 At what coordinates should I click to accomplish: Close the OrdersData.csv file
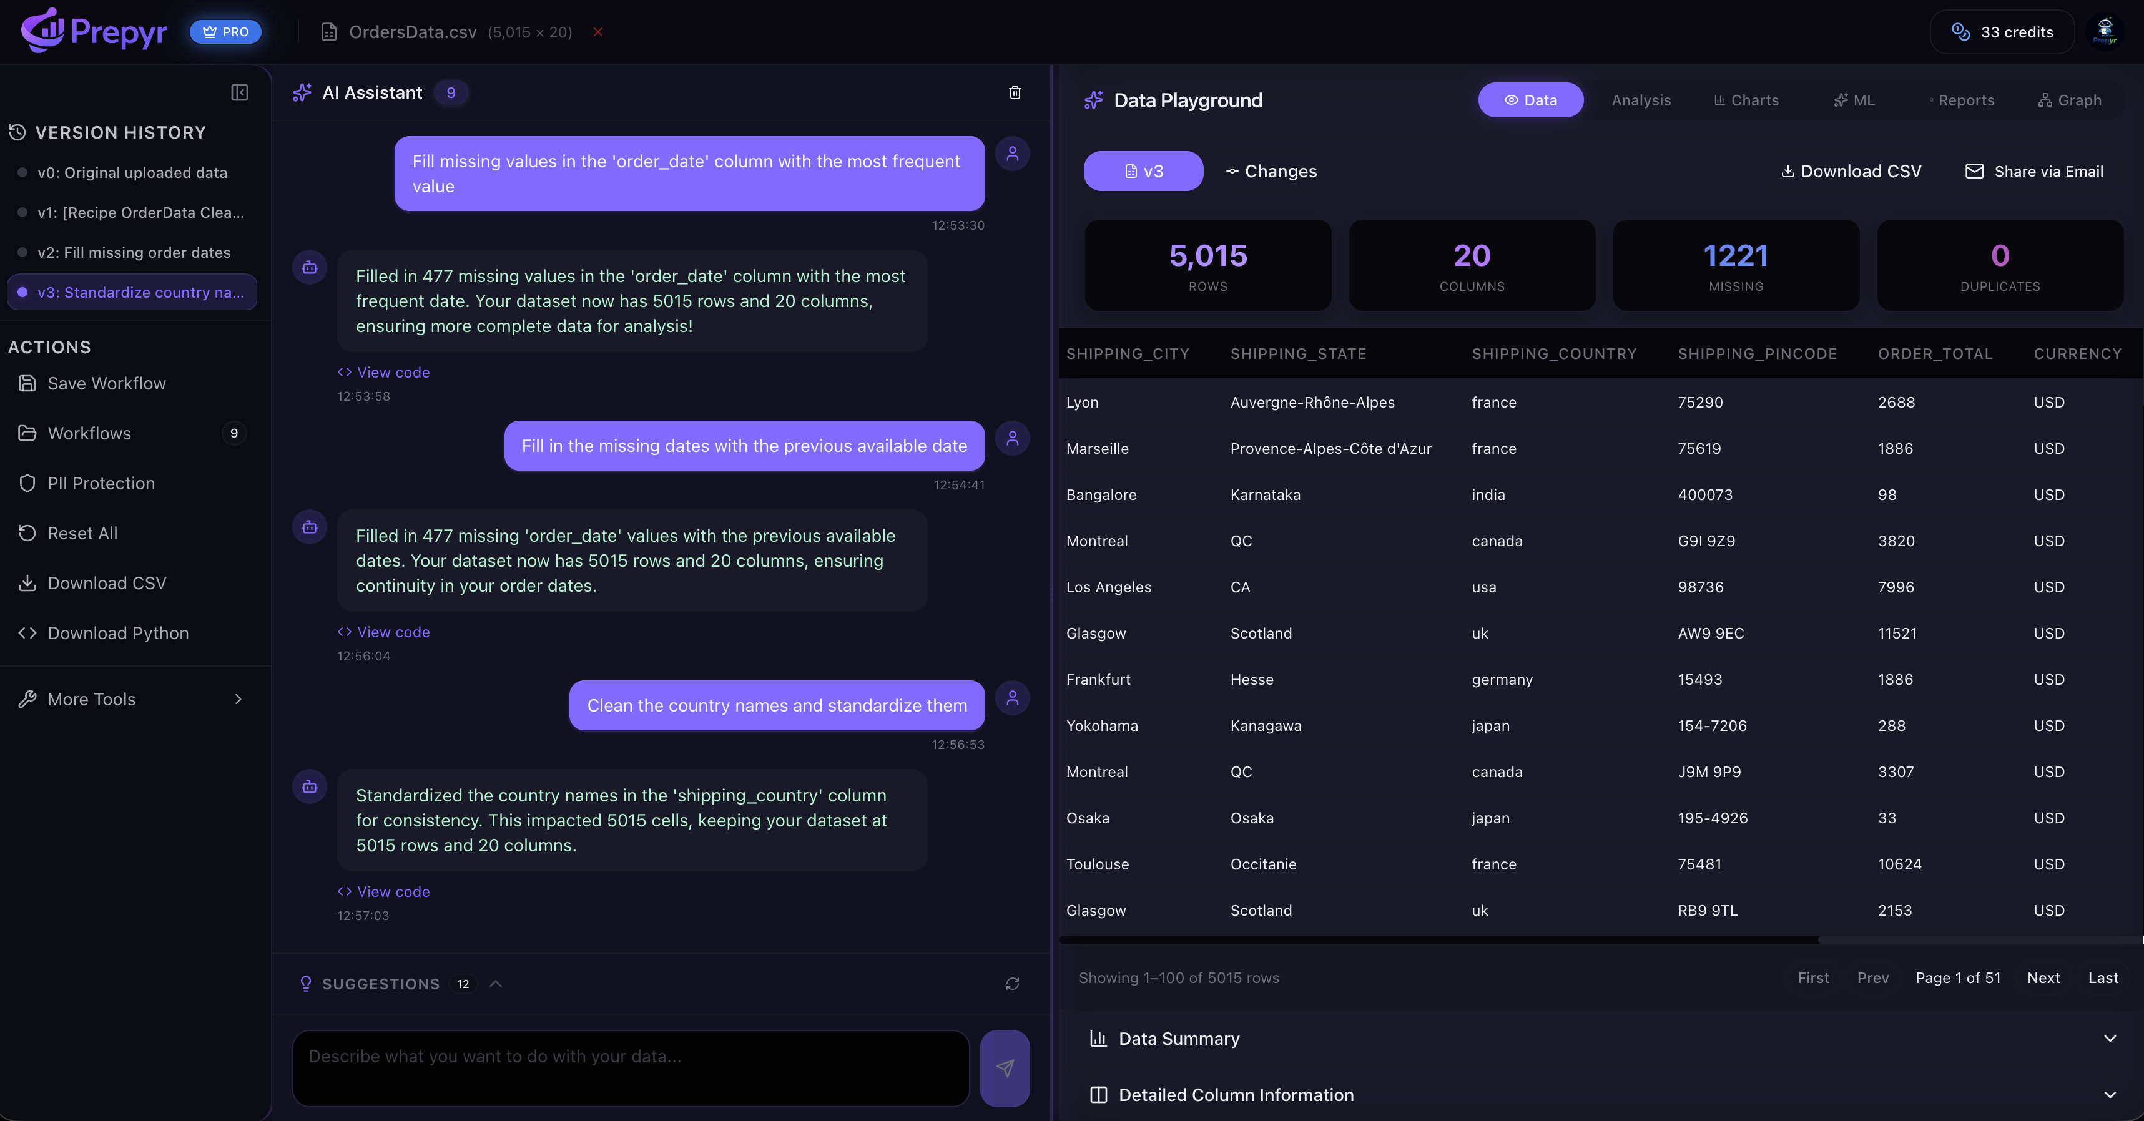click(x=597, y=32)
